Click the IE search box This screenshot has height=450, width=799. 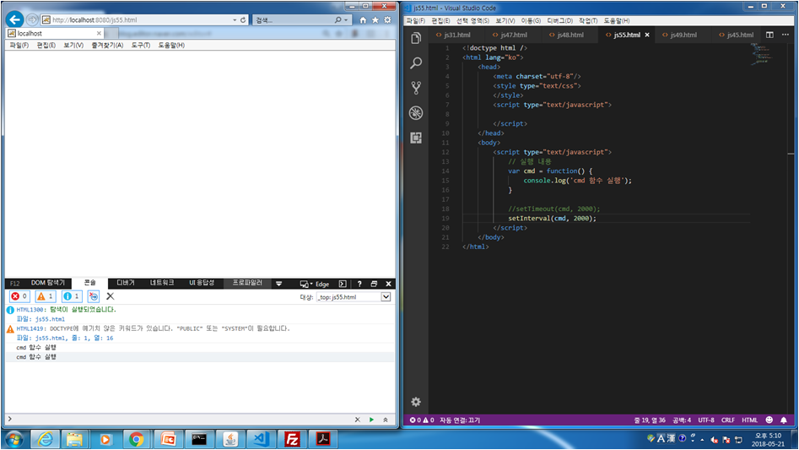[293, 20]
